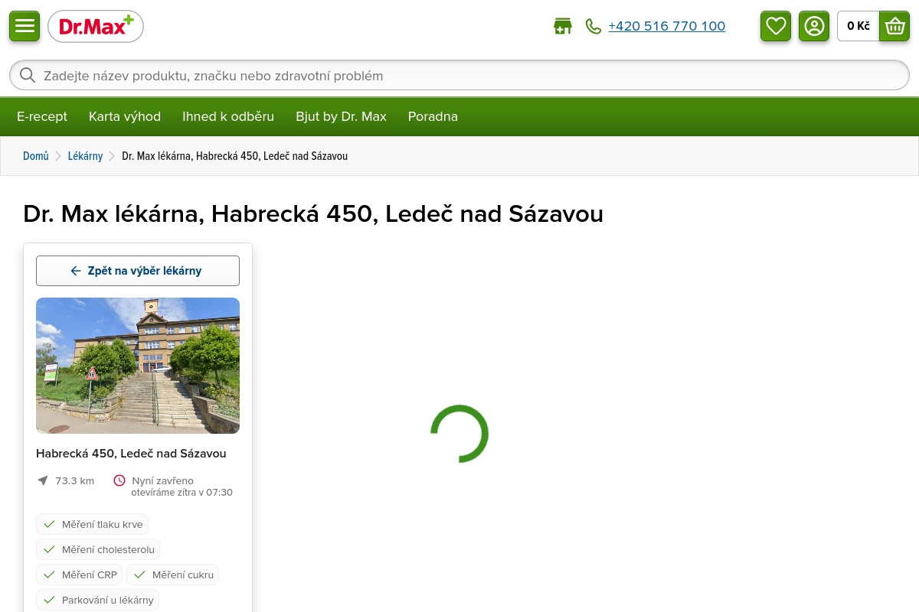Open the hamburger main menu

pos(25,26)
